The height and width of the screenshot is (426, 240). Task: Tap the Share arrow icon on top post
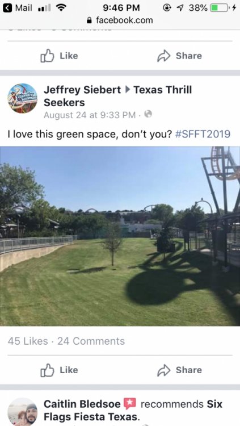click(164, 56)
